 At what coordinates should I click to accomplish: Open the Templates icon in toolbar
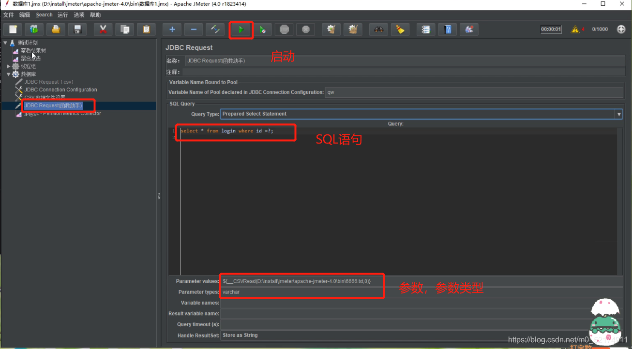click(x=34, y=29)
